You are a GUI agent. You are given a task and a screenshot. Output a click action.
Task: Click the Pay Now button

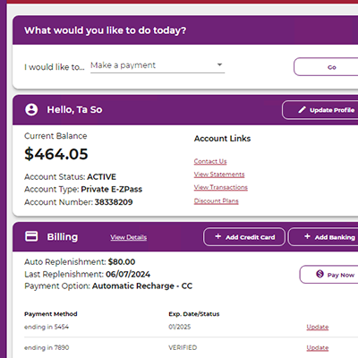(x=328, y=275)
